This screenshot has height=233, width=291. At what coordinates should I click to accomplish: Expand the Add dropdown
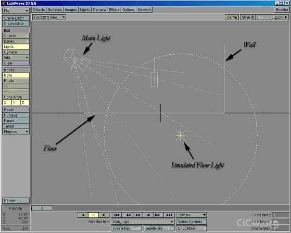[16, 58]
